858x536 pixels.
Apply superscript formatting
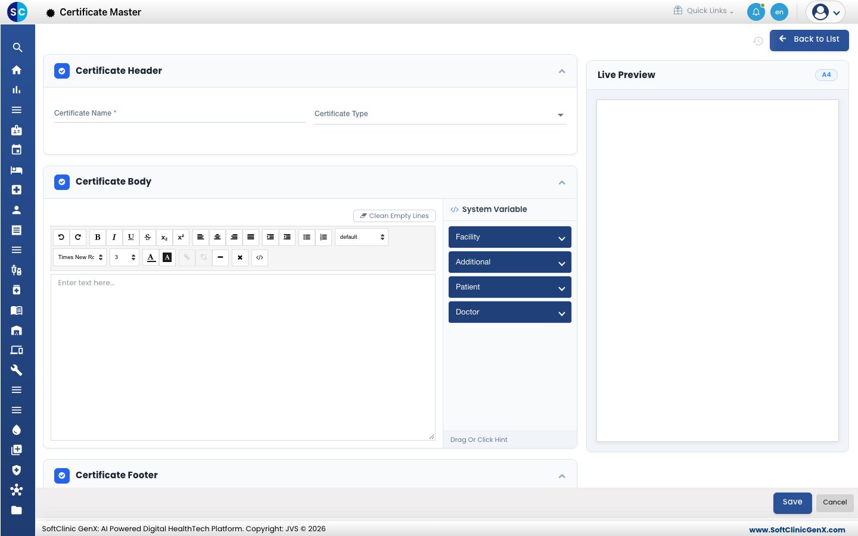(181, 237)
